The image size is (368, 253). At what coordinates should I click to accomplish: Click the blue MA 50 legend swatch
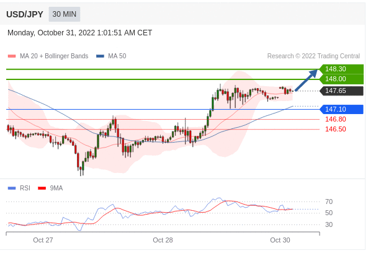(x=100, y=56)
